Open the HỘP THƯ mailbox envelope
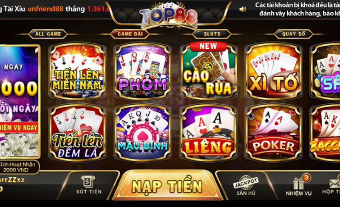 331,186
